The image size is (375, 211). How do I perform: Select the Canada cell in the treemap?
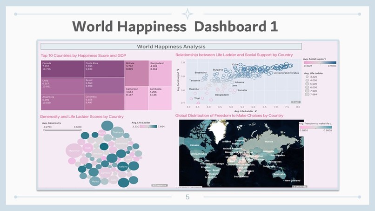(x=62, y=69)
